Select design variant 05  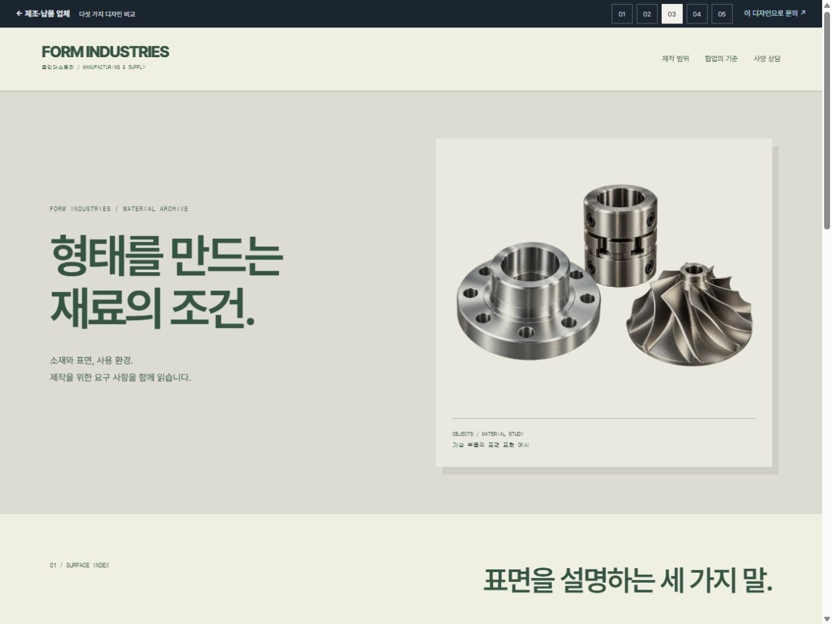click(x=722, y=14)
